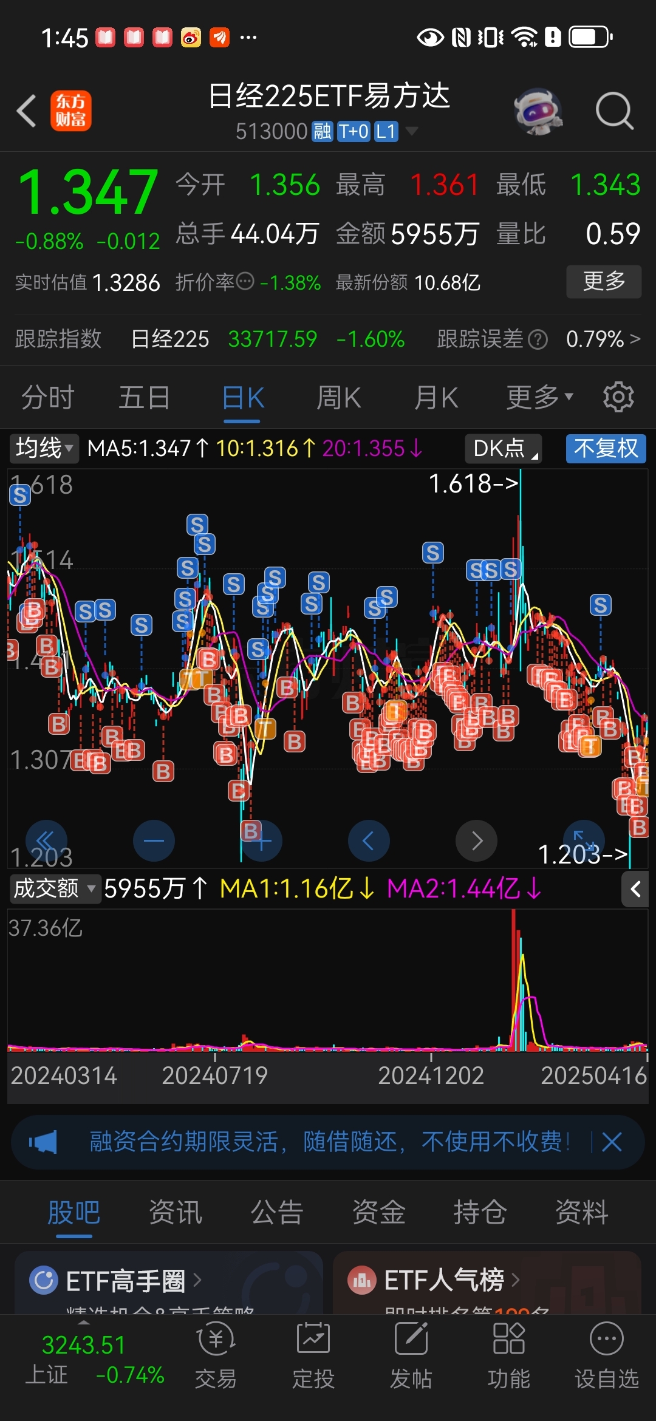Screen dimensions: 656x1421
Task: Move chart left one step
Action: tap(369, 840)
